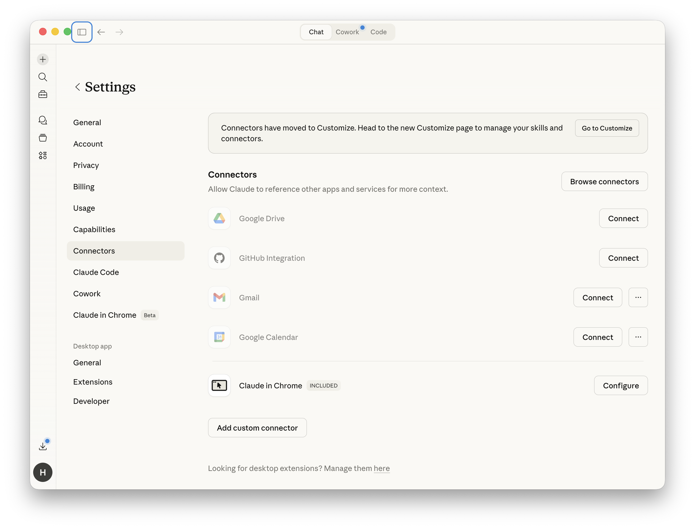The height and width of the screenshot is (529, 695).
Task: Switch to the Chat tab
Action: pyautogui.click(x=316, y=32)
